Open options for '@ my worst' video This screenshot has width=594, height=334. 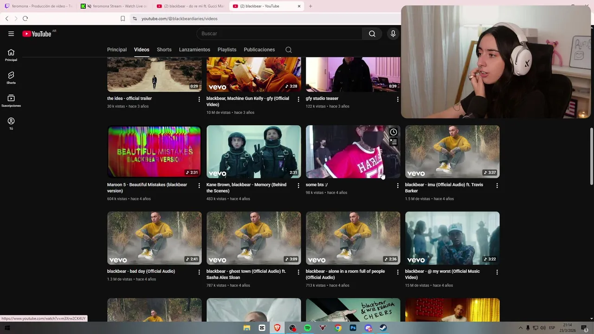(497, 272)
